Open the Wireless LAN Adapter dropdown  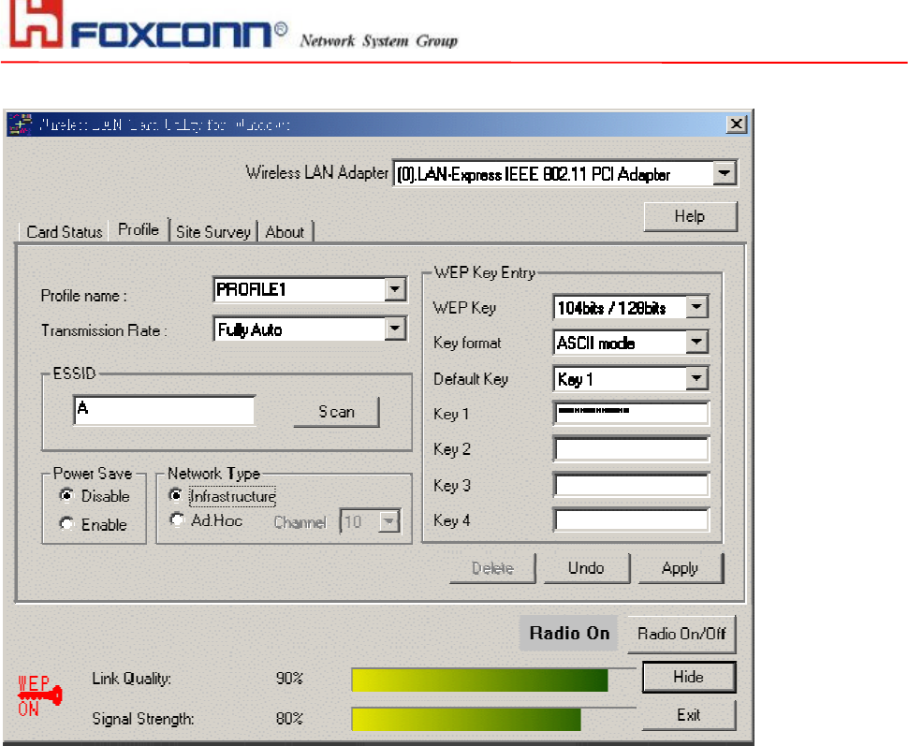point(724,173)
